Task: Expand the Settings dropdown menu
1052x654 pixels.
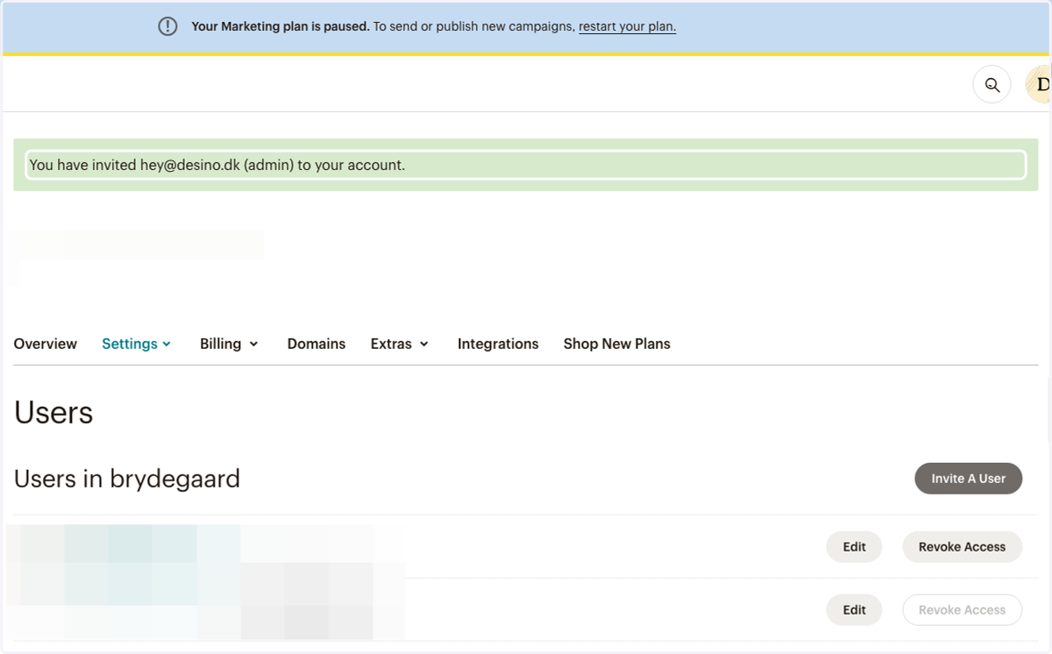Action: point(137,344)
